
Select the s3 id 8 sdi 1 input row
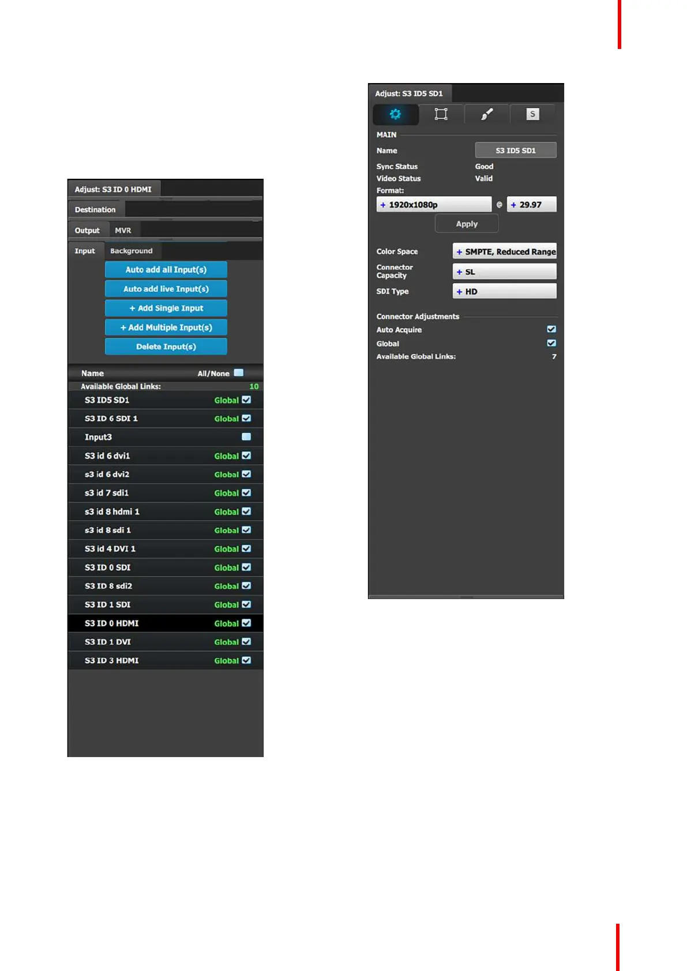pyautogui.click(x=166, y=530)
